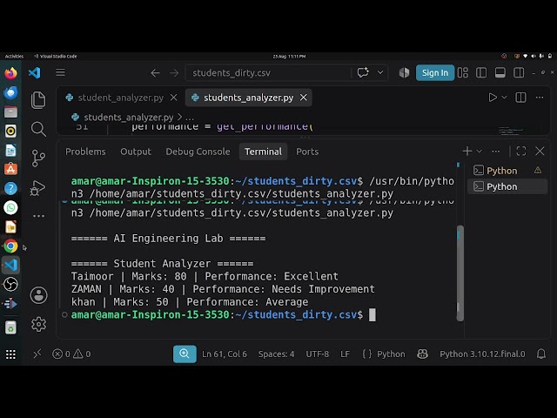Open the run options dropdown arrow
This screenshot has width=557, height=418.
click(x=504, y=98)
